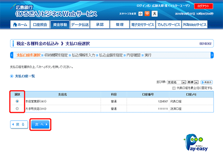Click the 戻る back button
The height and width of the screenshot is (156, 223).
(x=19, y=124)
